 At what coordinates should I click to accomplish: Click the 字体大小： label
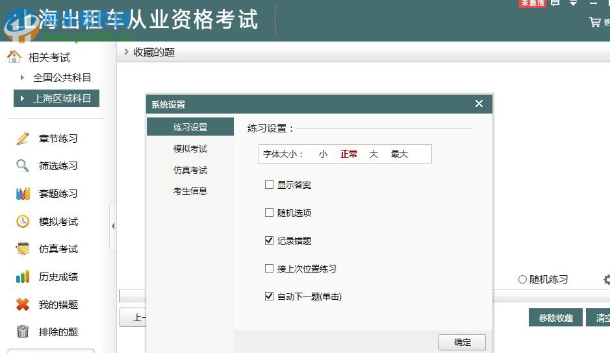click(x=283, y=154)
